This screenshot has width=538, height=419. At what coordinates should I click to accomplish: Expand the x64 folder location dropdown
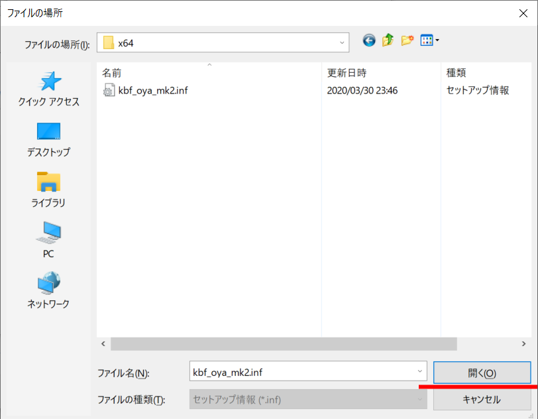tap(343, 43)
